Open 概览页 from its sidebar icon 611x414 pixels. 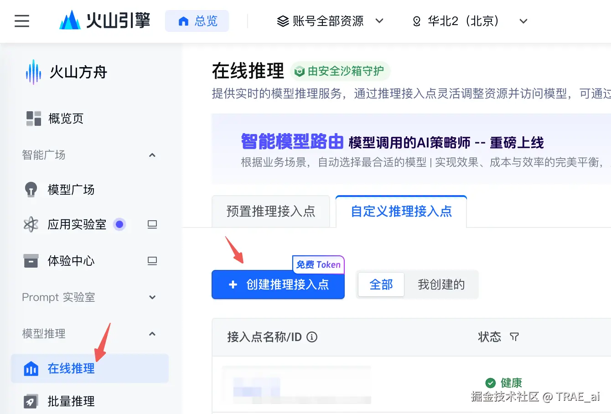(x=34, y=119)
